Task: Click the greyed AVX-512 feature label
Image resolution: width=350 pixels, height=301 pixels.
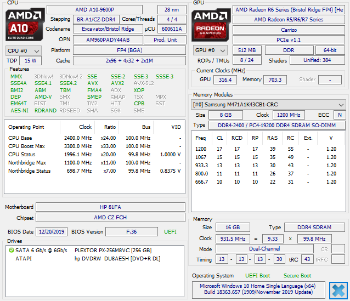Action: pos(144,83)
